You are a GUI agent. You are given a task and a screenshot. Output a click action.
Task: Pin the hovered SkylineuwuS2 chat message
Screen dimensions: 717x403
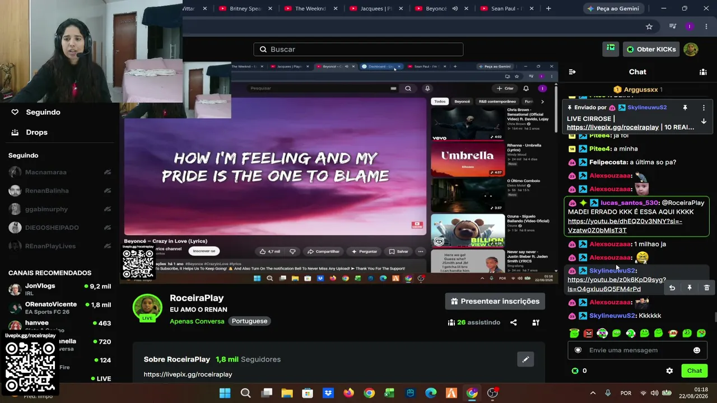click(690, 288)
